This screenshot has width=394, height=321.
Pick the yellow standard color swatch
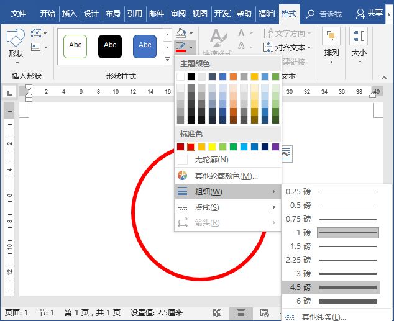(x=212, y=147)
